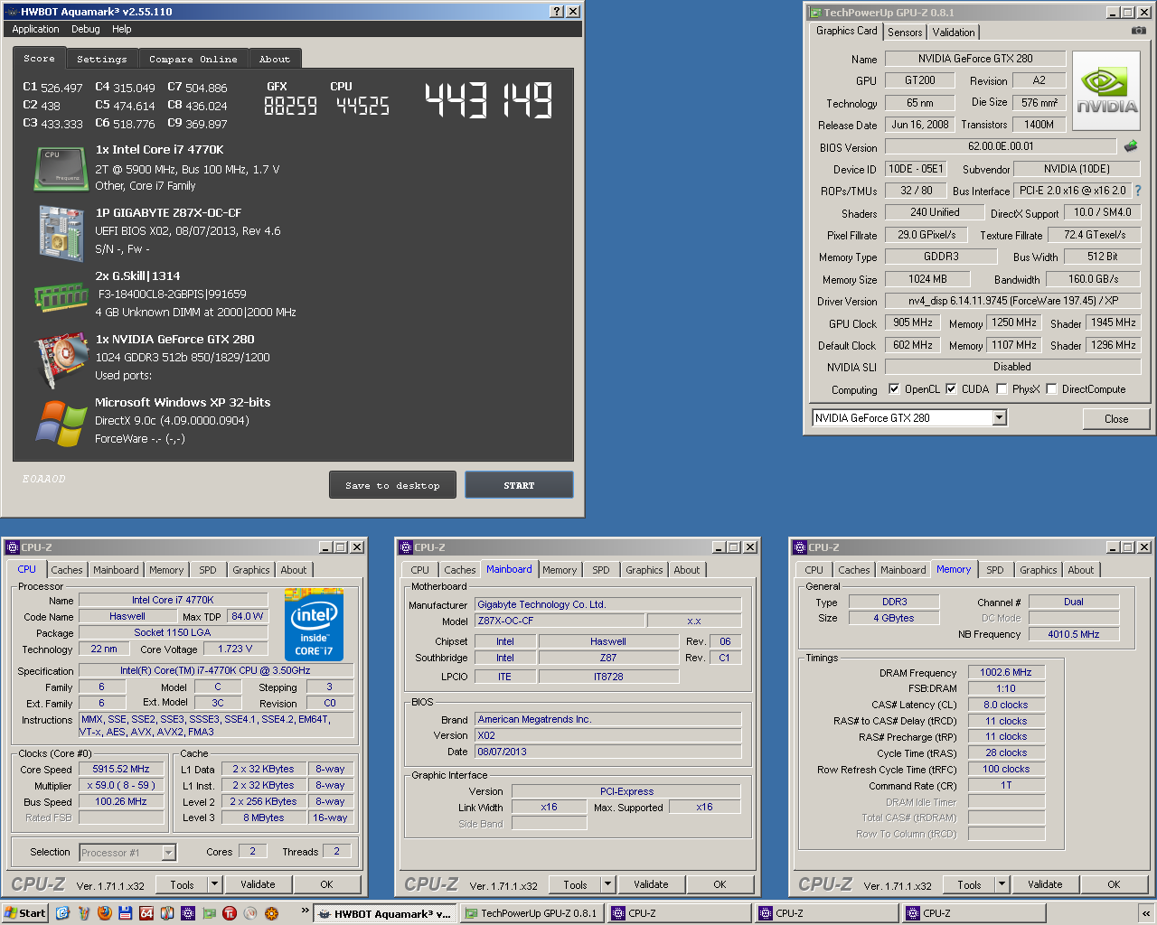Open the NVIDIA GeForce GTX 280 card selector dropdown
The height and width of the screenshot is (925, 1157).
tap(999, 418)
